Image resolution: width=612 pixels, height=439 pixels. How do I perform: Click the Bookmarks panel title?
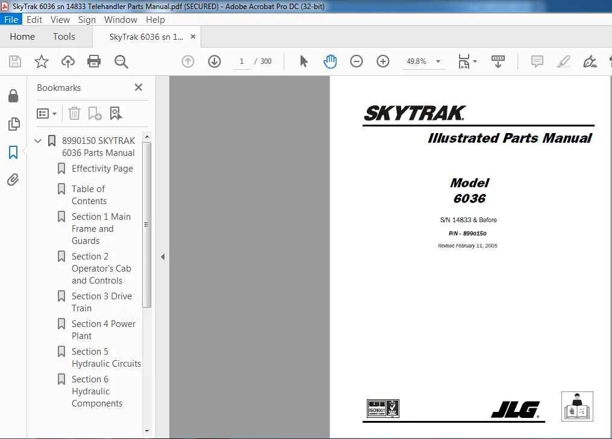(59, 88)
